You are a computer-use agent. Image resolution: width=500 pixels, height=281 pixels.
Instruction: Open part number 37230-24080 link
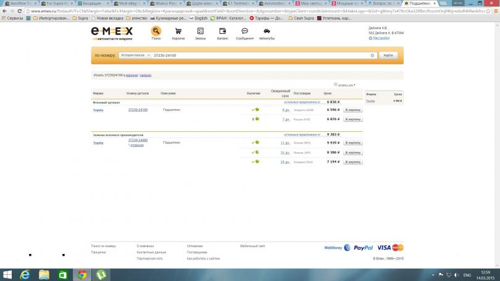138,140
